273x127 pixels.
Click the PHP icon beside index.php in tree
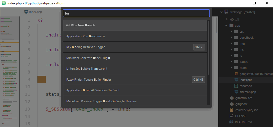click(236, 80)
